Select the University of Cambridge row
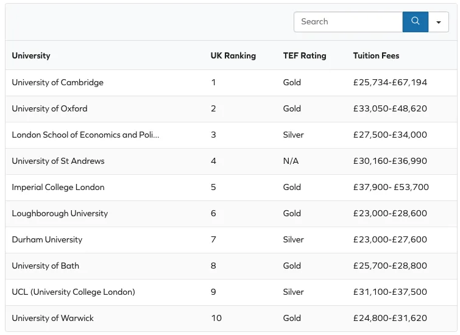460x335 pixels. 58,82
